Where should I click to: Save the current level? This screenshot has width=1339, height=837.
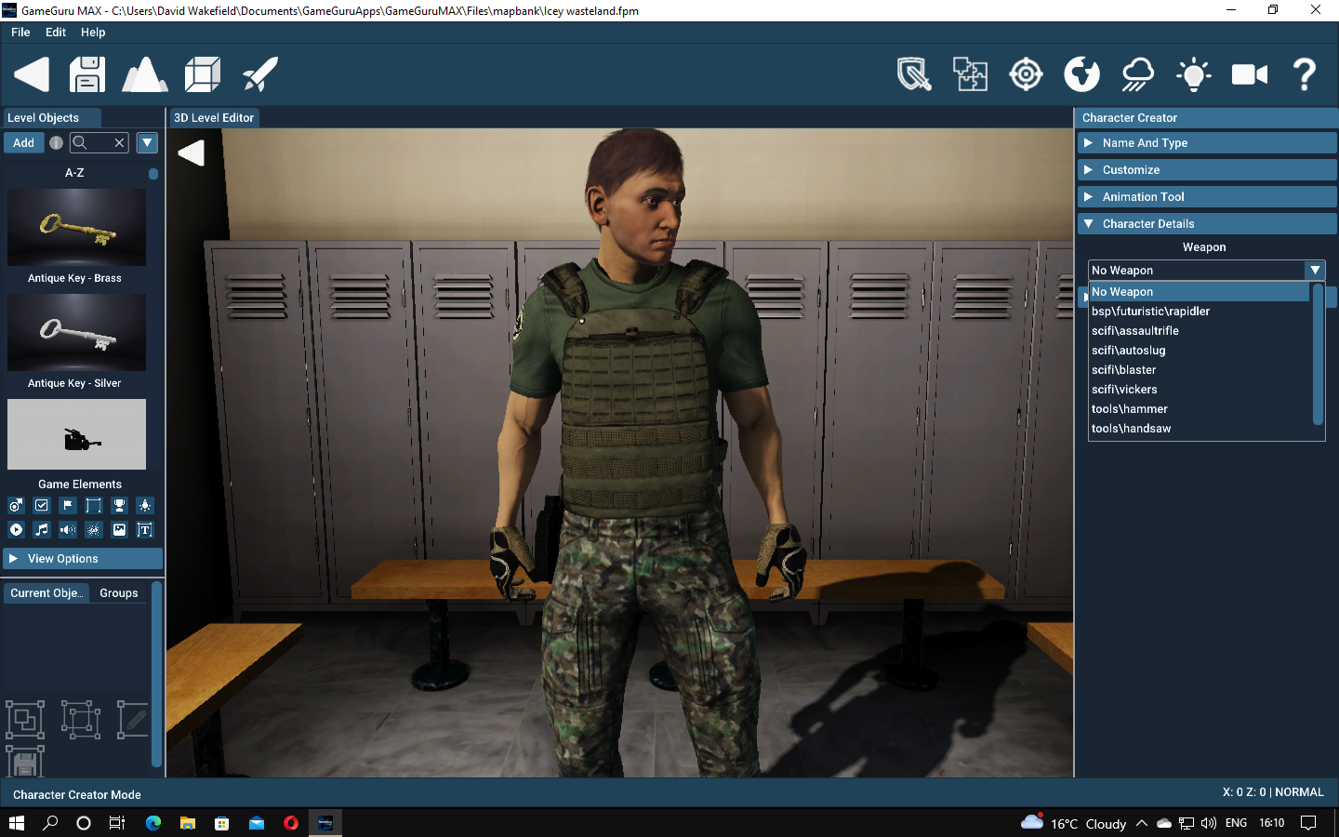click(x=86, y=74)
